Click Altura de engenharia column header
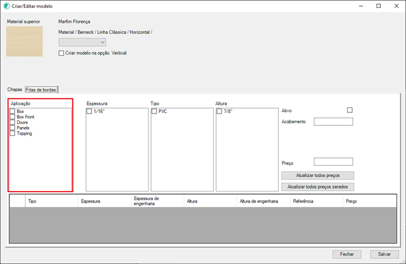Viewport: 406px width, 264px height. click(x=264, y=201)
